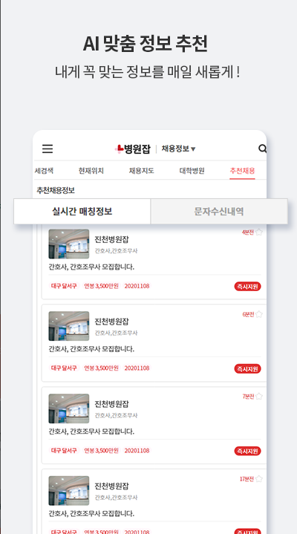Click 20201108 date tag in 7분전 listing
Viewport: 297px width, 534px height.
[x=137, y=450]
